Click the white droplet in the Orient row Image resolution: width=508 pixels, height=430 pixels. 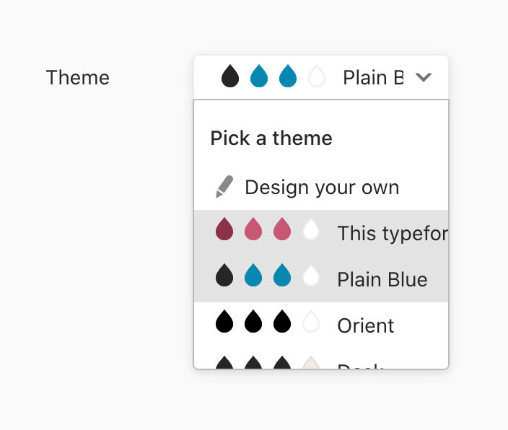(x=311, y=321)
